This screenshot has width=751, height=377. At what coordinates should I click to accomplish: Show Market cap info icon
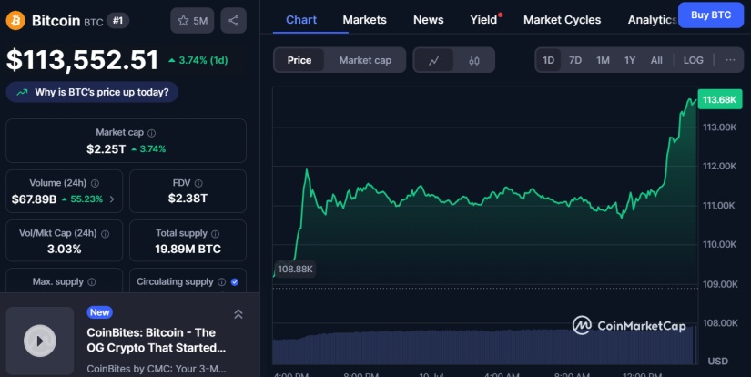(x=151, y=133)
